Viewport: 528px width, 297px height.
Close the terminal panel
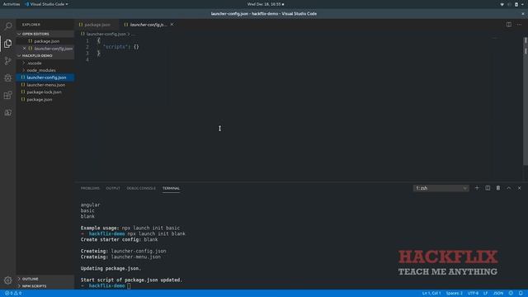click(519, 188)
